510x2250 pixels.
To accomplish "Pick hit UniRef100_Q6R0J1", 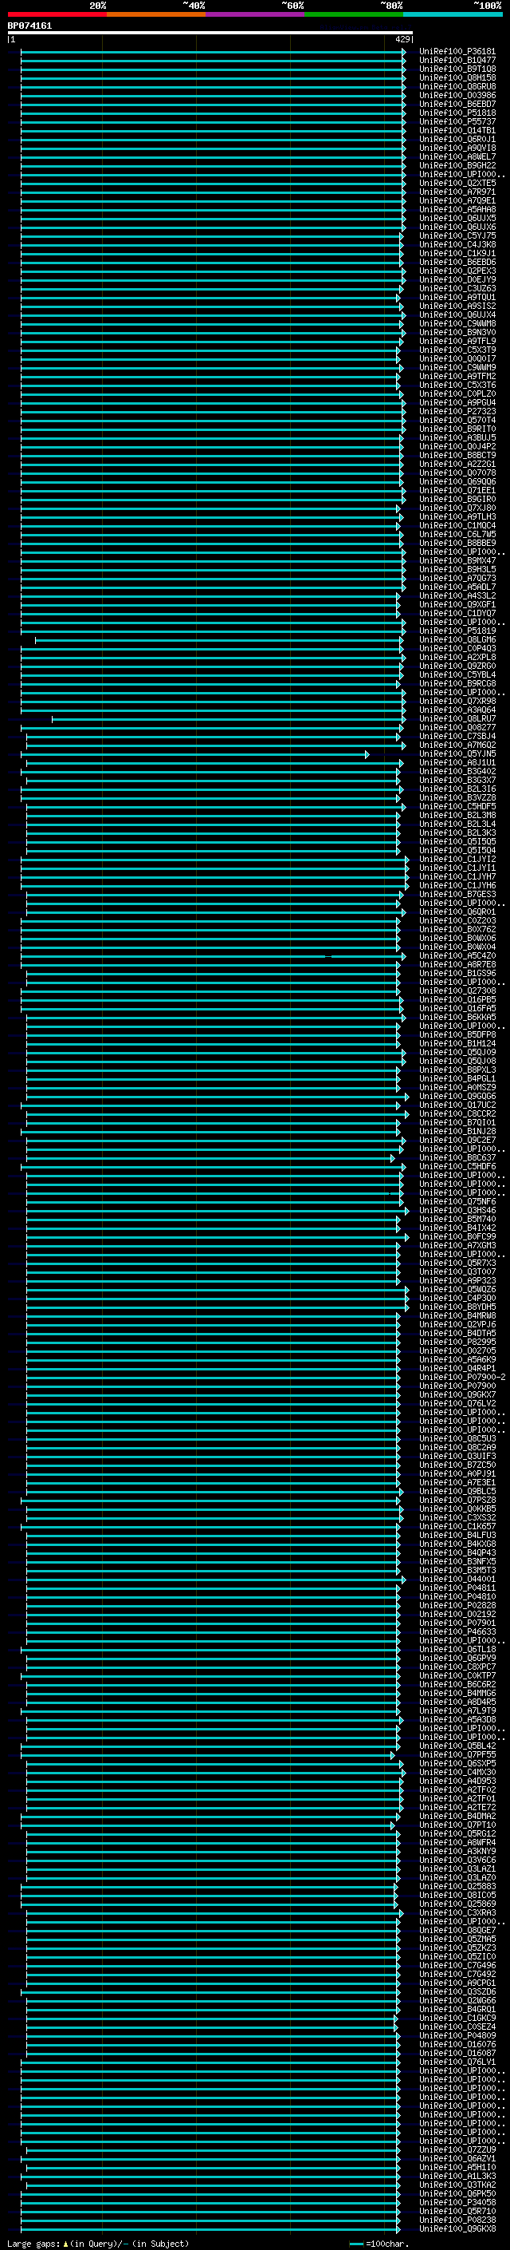I will pyautogui.click(x=457, y=139).
